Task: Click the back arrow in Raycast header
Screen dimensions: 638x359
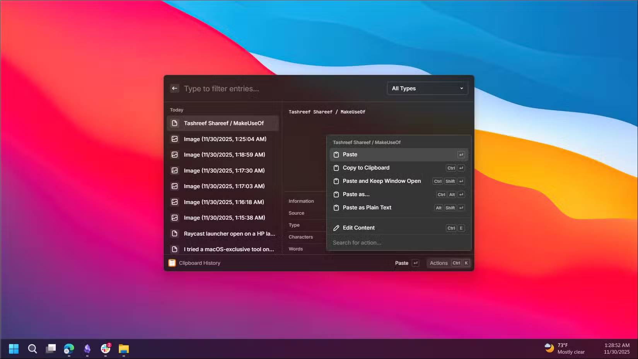Action: 174,88
